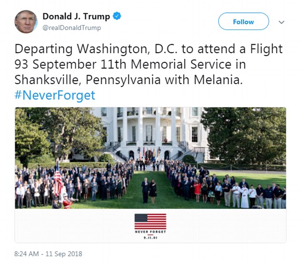Click the blue verified badge
The image size is (302, 261).
pyautogui.click(x=117, y=17)
